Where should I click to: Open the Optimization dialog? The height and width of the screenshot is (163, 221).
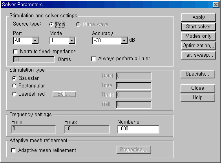click(199, 46)
